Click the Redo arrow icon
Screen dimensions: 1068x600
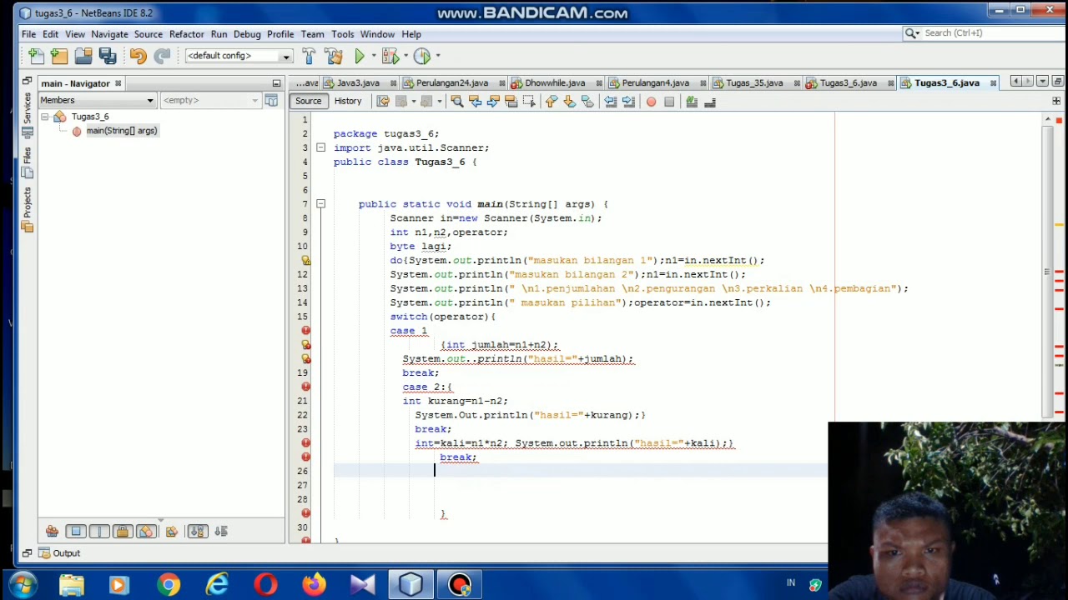point(162,56)
